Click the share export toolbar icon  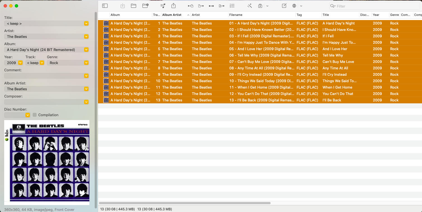173,6
